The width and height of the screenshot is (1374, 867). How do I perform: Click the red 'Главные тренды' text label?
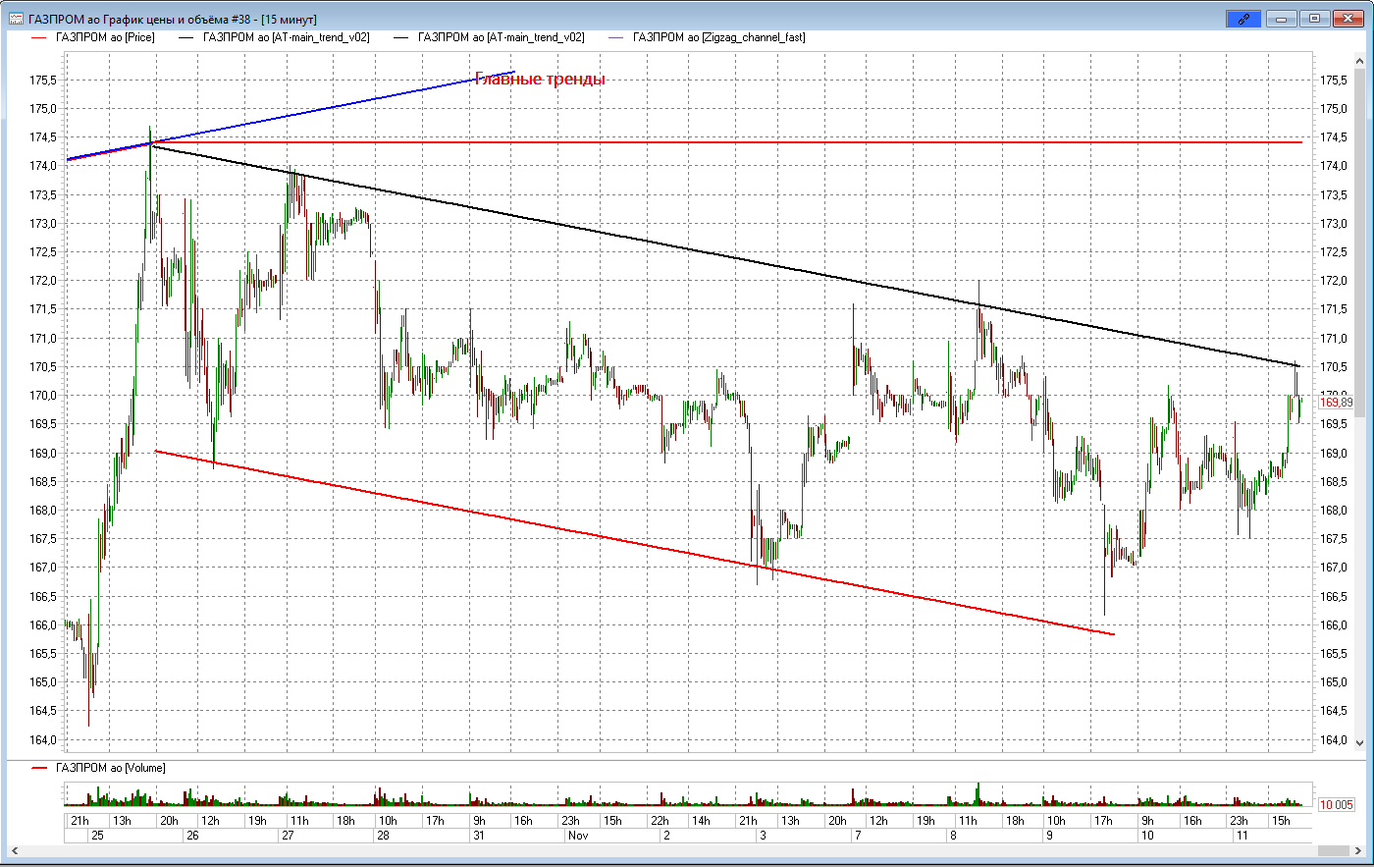point(541,80)
